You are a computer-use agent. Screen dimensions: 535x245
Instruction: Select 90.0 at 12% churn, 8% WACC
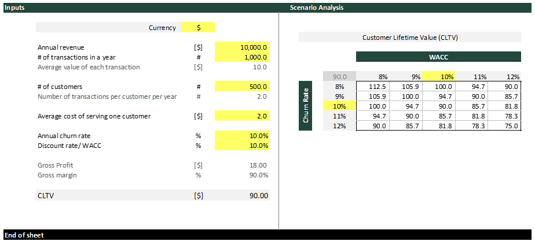pos(373,126)
